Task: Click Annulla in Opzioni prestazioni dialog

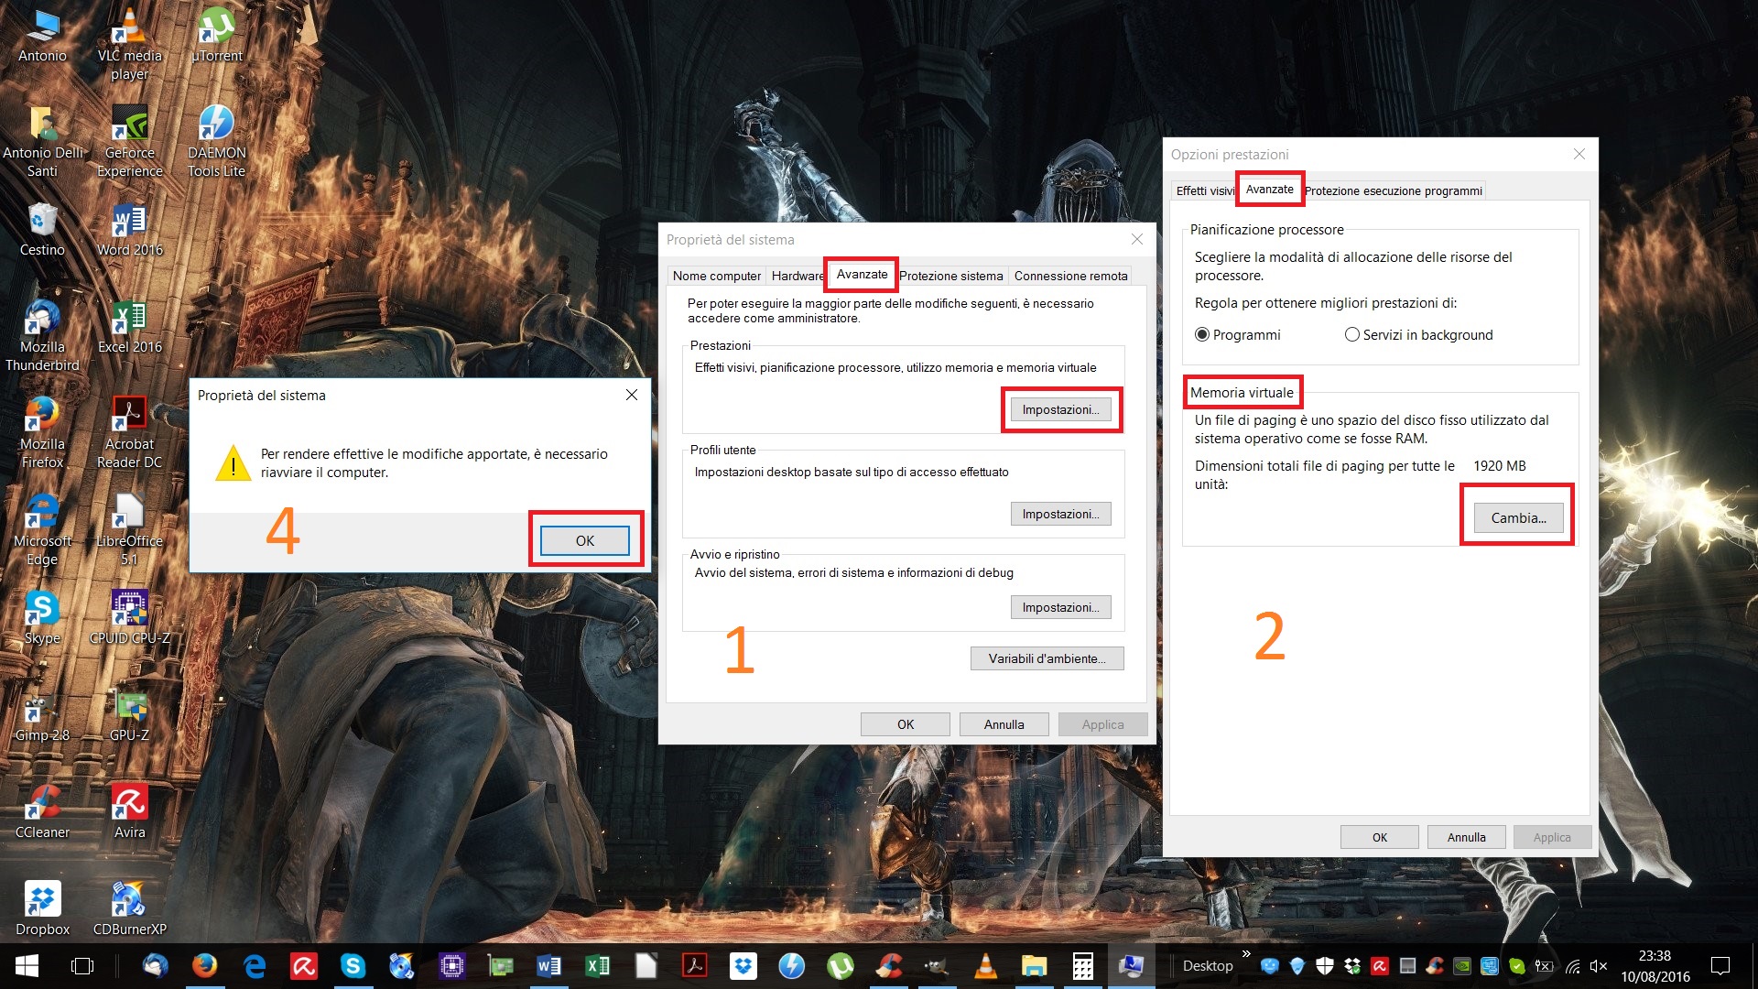Action: click(1466, 837)
